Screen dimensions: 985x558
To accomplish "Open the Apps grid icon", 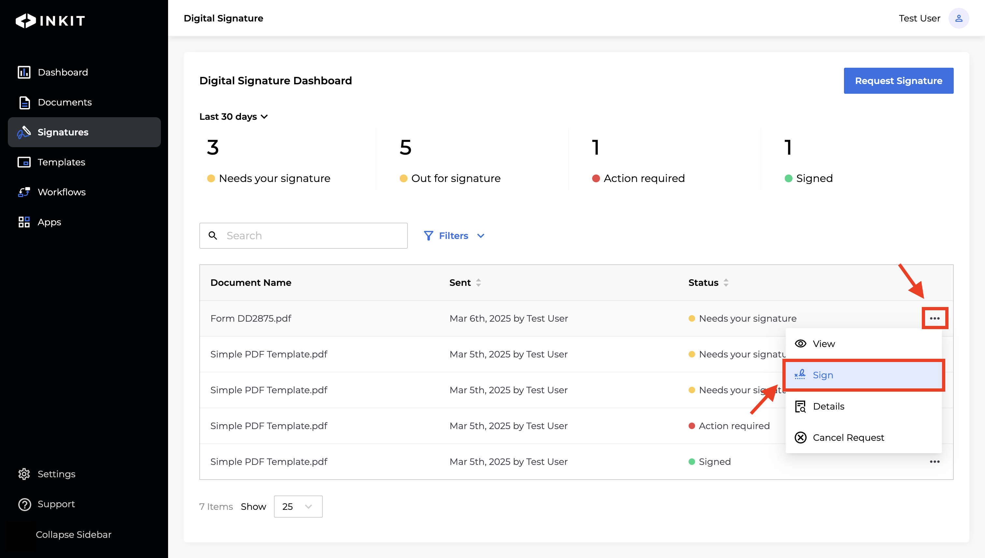I will pos(24,222).
